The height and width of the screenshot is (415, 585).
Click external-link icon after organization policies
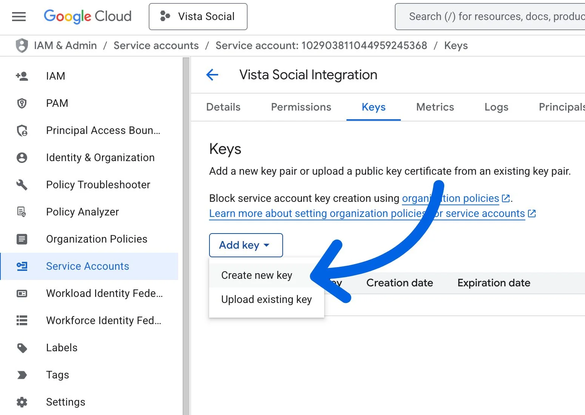506,198
